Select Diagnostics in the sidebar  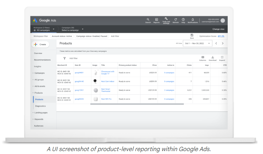coord(40,106)
